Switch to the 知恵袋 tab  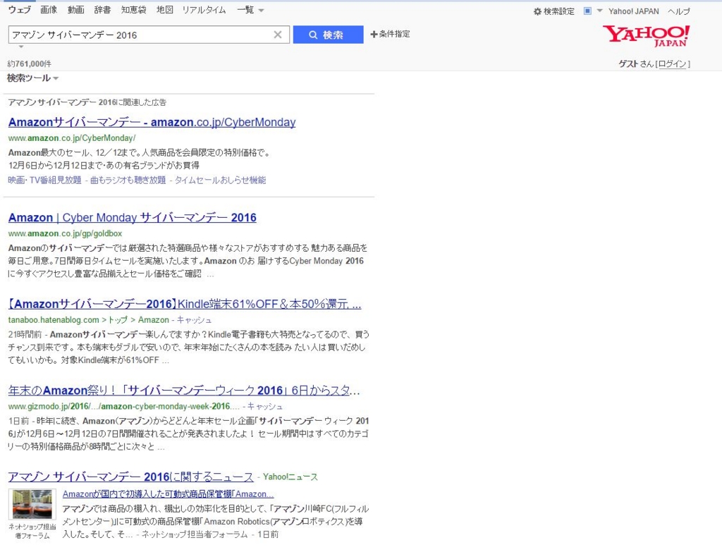coord(133,10)
